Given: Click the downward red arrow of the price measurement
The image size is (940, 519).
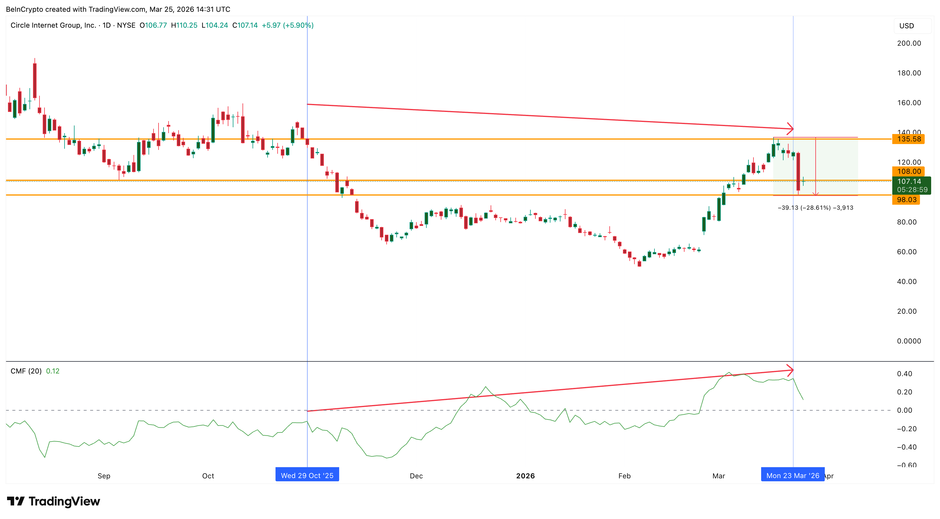Looking at the screenshot, I should coord(816,193).
